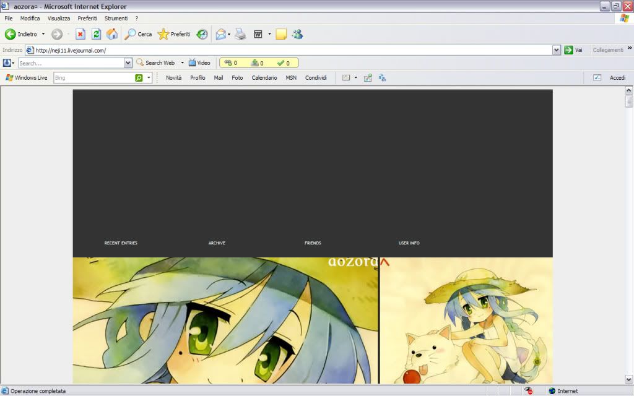
Task: Open the Preferiti favorites star
Action: (174, 35)
